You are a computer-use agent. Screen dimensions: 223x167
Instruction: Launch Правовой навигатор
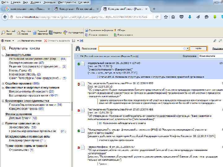[41, 32]
